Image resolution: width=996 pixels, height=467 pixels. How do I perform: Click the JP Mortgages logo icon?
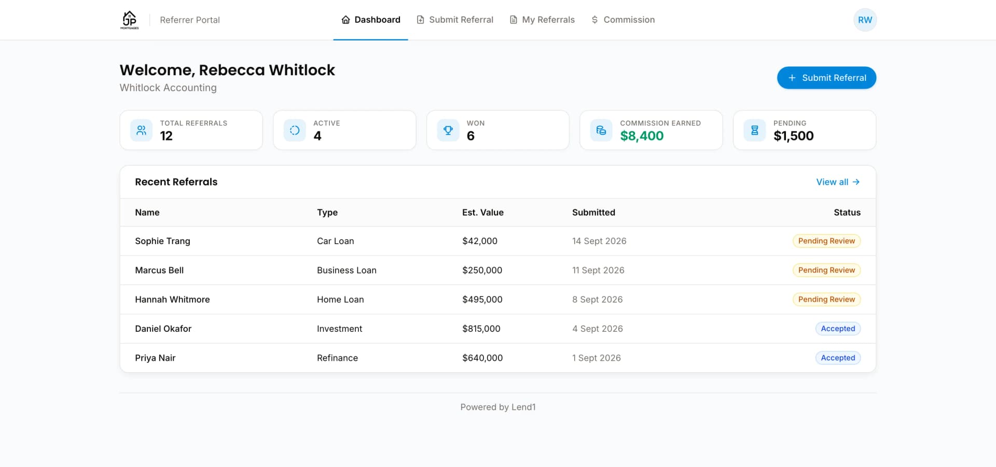[129, 20]
